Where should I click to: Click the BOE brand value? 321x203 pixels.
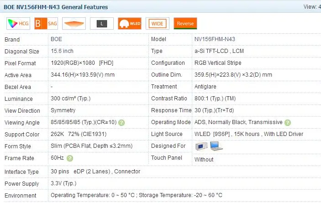(x=56, y=39)
